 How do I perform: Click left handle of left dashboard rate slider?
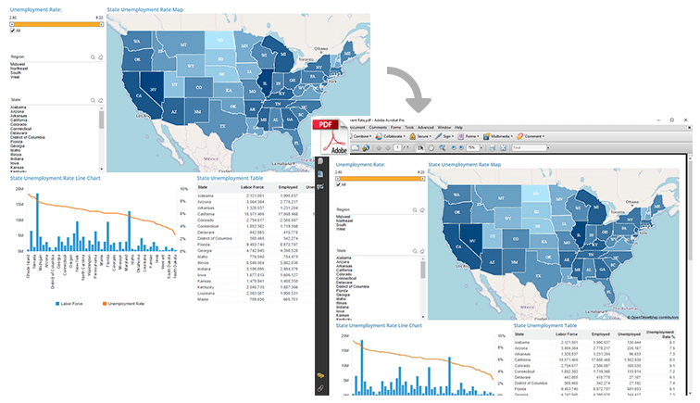pos(12,25)
